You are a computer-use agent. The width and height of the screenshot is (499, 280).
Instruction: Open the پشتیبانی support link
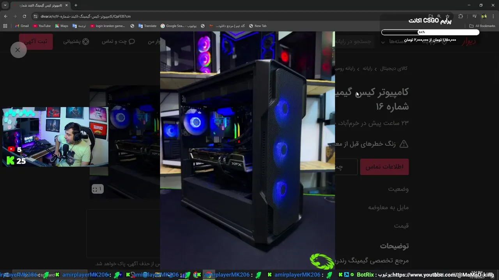pos(76,42)
